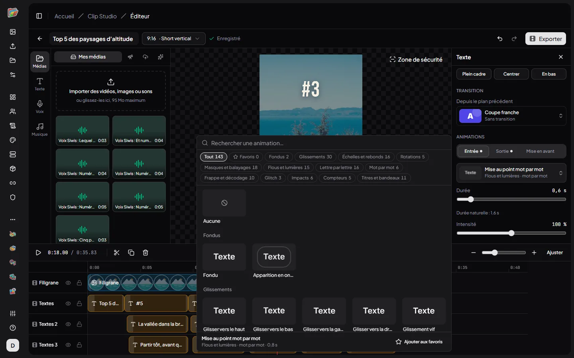Screen dimensions: 574x358
Task: Select the Aucune no-animation option
Action: point(224,207)
